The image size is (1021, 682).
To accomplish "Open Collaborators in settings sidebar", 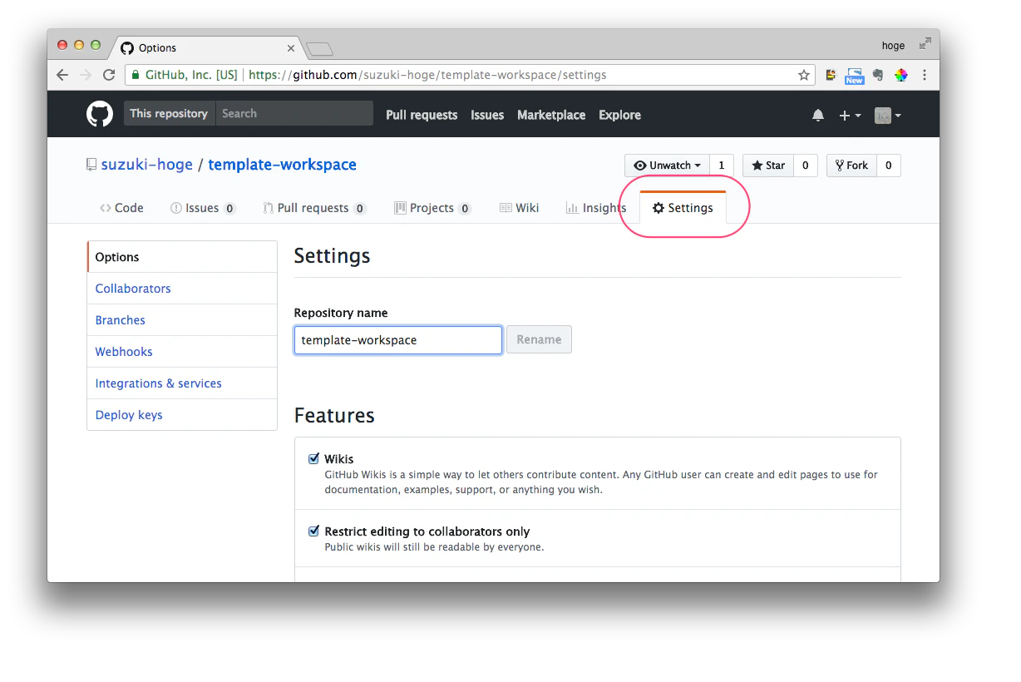I will tap(182, 289).
